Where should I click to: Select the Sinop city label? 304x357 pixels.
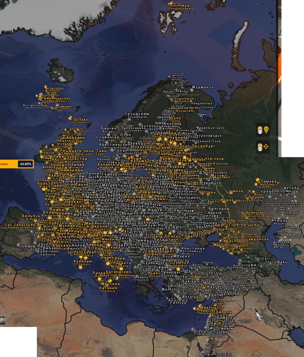point(208,262)
